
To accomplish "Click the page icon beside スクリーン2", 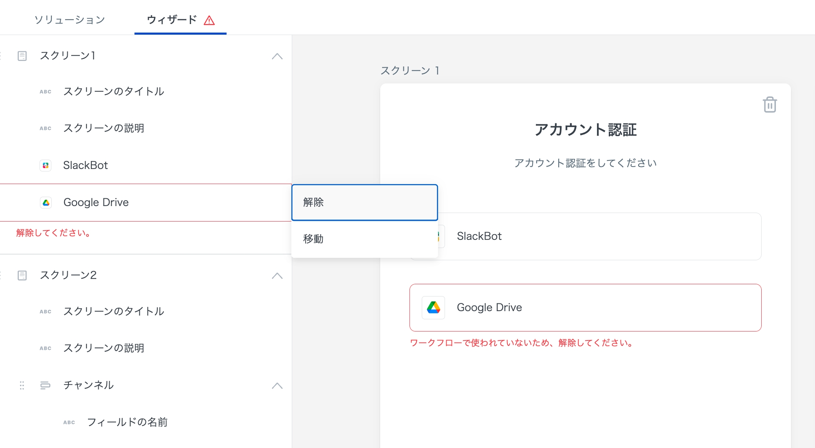I will click(x=22, y=275).
